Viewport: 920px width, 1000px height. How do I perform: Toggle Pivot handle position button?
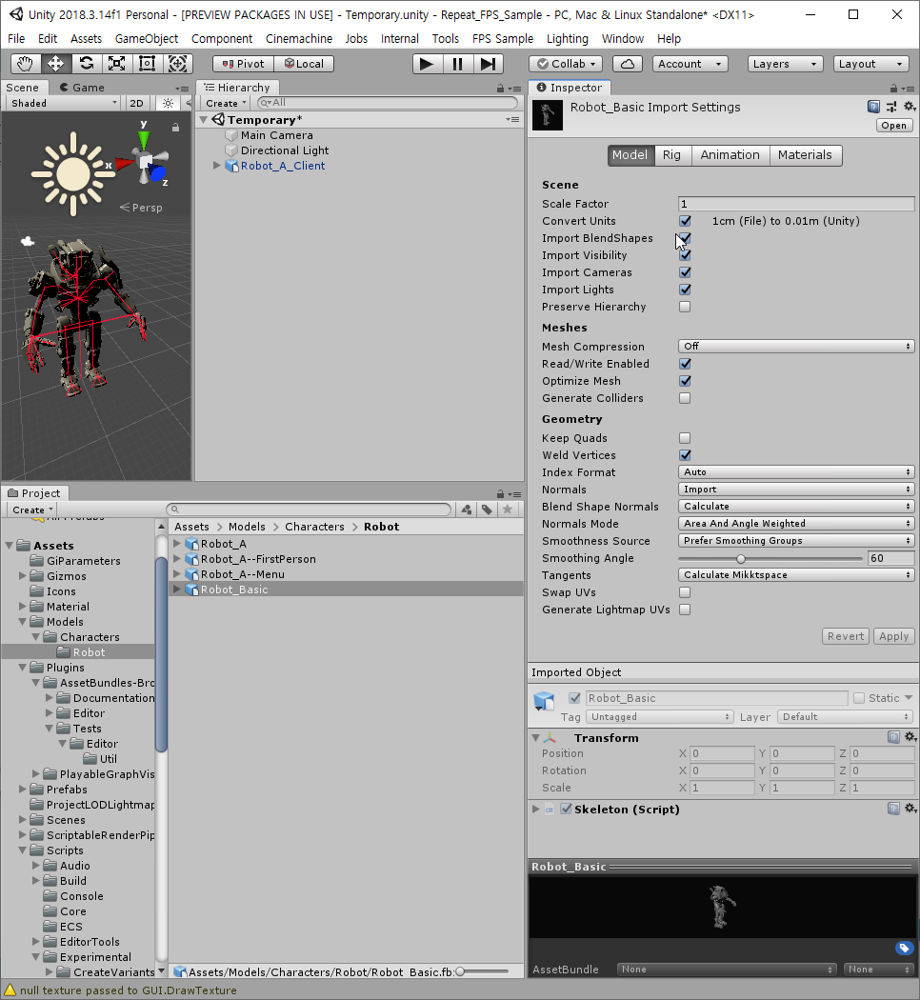243,64
